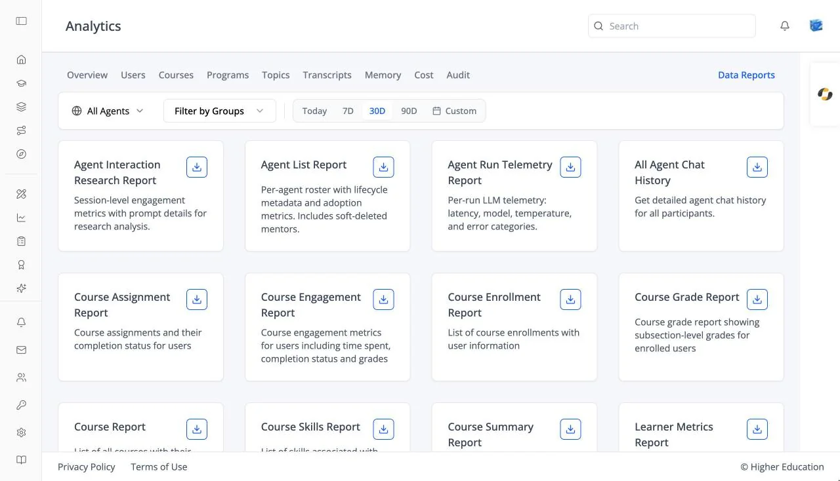The width and height of the screenshot is (840, 481).
Task: Download the All Agent Chat History
Action: pyautogui.click(x=757, y=167)
